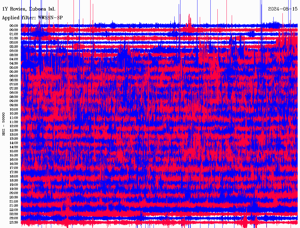Click the 23:30 time label
Screen dimensions: 300x228
click(14, 222)
